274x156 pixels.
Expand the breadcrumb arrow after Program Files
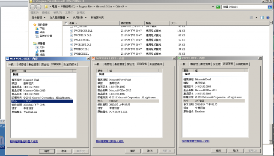[x=94, y=7]
